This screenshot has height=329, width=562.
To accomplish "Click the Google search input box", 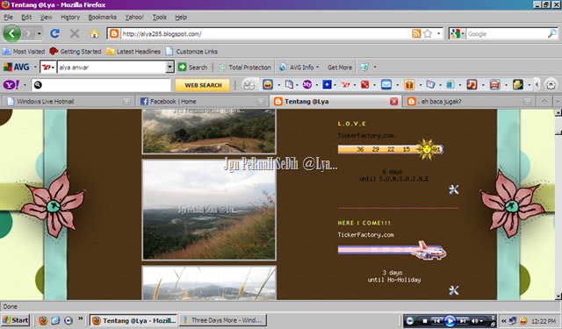I will click(x=507, y=34).
